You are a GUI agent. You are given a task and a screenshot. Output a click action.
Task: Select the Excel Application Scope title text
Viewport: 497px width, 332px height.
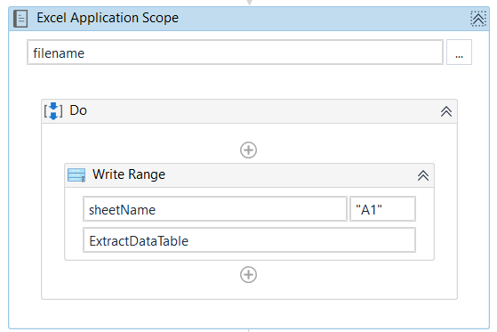pyautogui.click(x=108, y=18)
